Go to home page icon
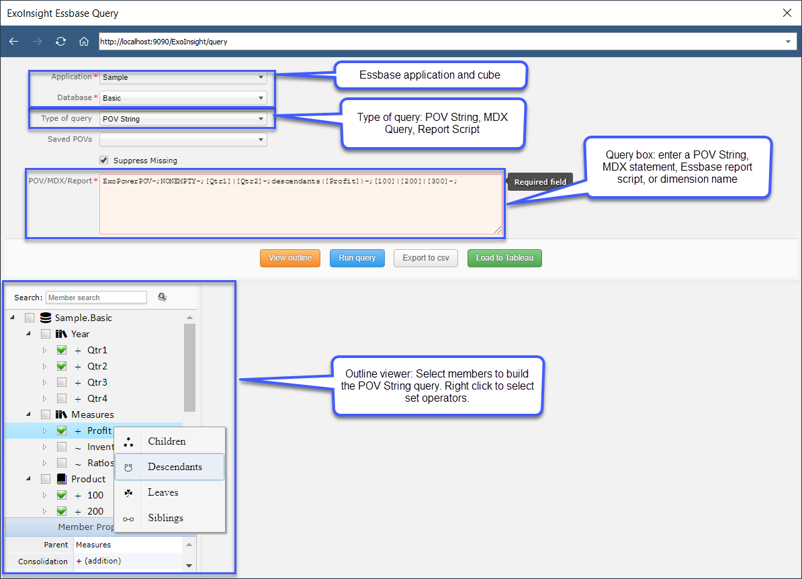The width and height of the screenshot is (802, 579). 84,42
